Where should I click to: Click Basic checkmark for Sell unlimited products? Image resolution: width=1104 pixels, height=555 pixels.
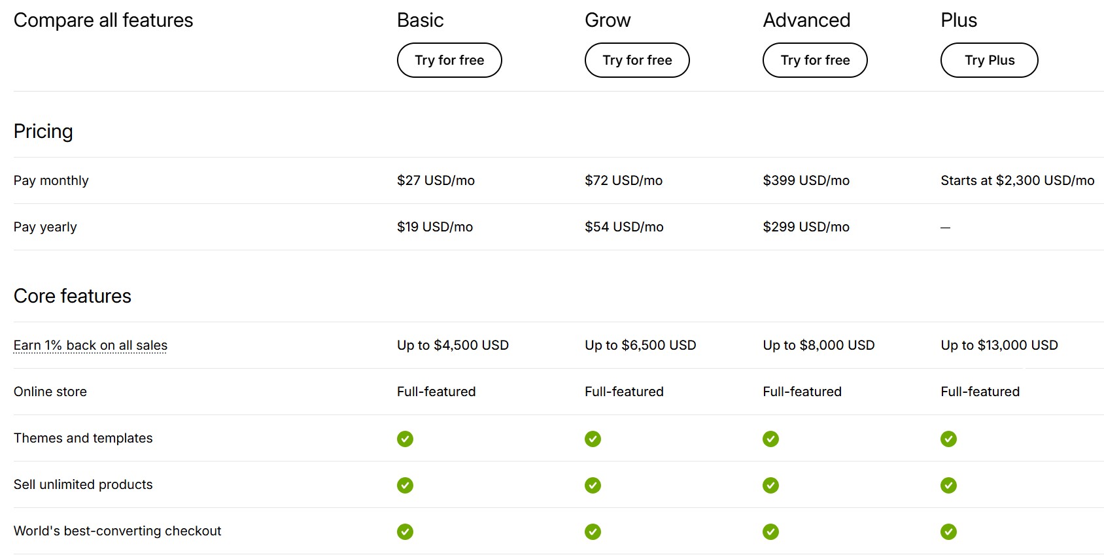click(405, 485)
